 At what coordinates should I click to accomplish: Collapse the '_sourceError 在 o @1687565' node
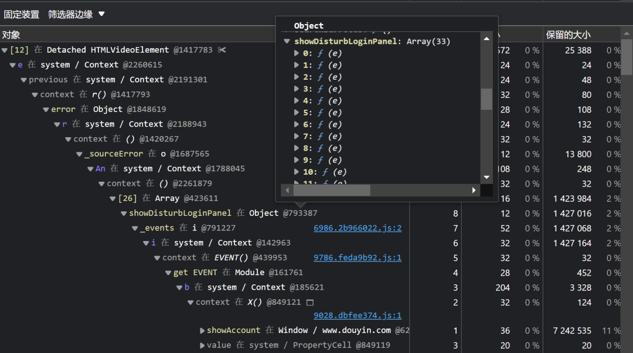pos(80,154)
